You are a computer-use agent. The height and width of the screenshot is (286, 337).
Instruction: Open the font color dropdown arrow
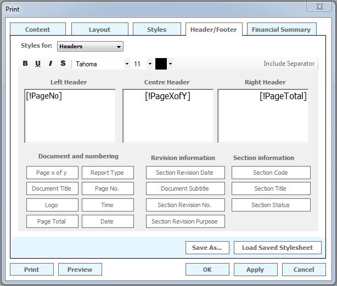(170, 64)
